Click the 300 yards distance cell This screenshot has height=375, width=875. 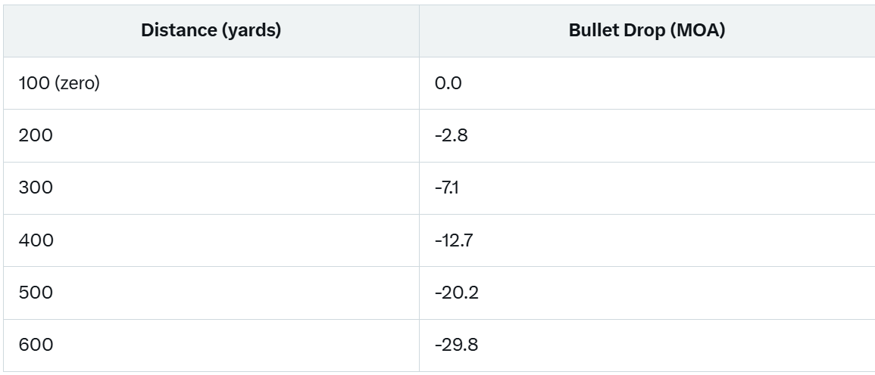tap(211, 187)
